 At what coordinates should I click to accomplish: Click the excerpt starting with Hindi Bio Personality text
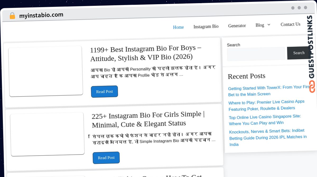pos(153,72)
